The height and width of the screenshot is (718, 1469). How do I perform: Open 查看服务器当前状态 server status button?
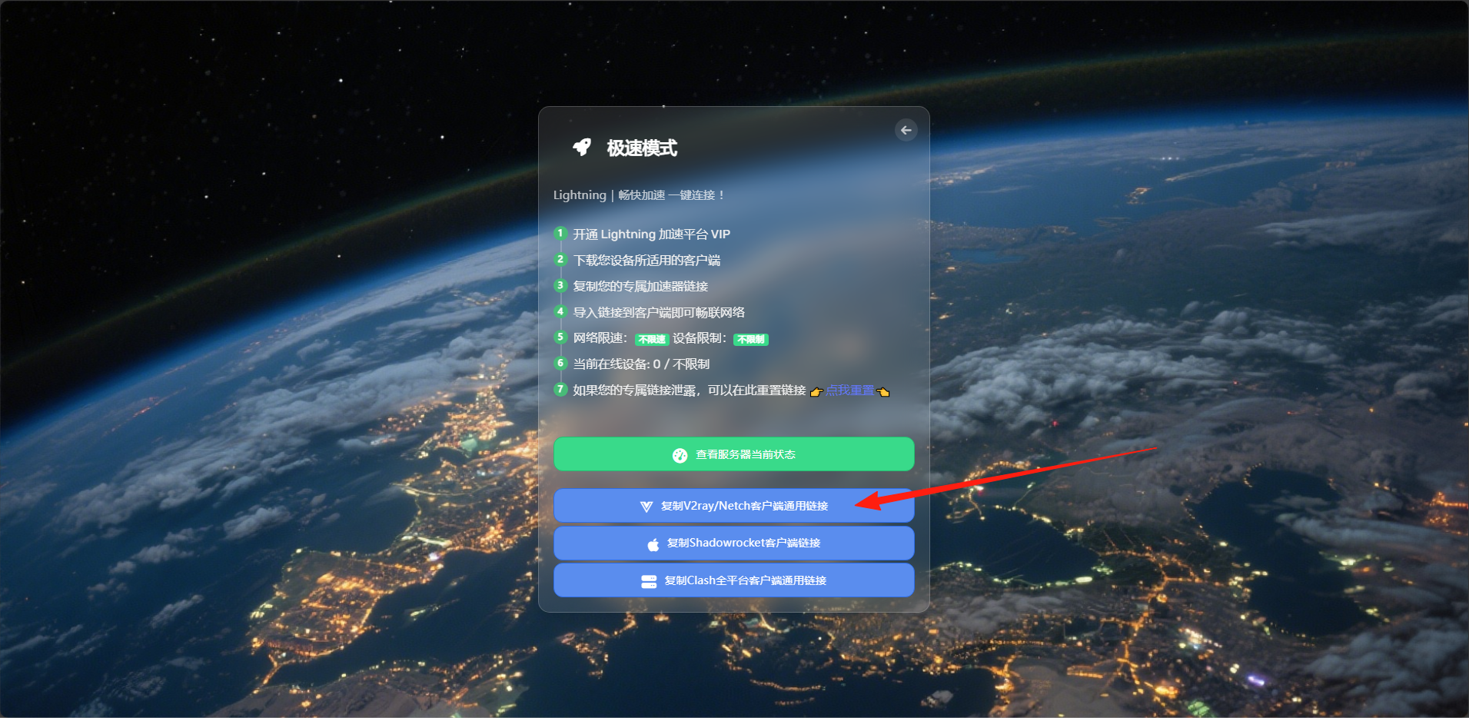(x=734, y=454)
